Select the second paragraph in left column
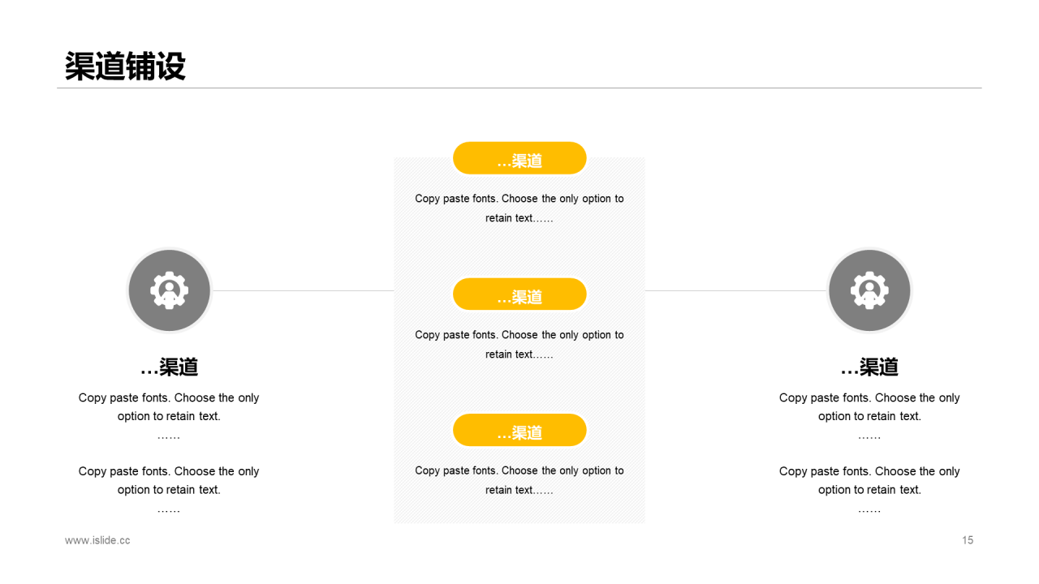The height and width of the screenshot is (584, 1039). click(x=169, y=480)
